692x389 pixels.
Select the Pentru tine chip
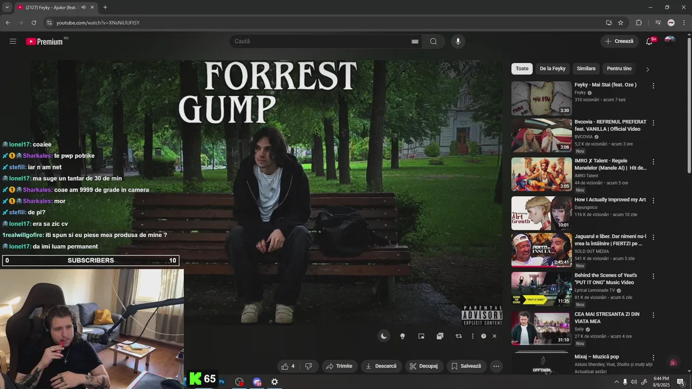pos(619,69)
